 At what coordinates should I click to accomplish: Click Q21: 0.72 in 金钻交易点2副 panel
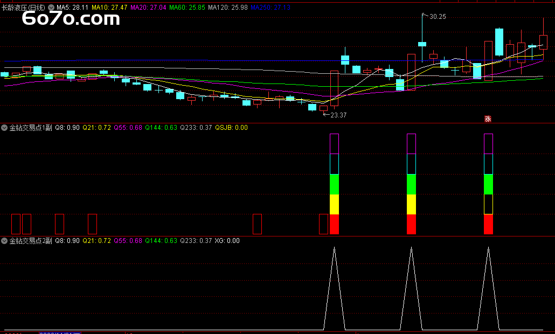click(x=96, y=241)
